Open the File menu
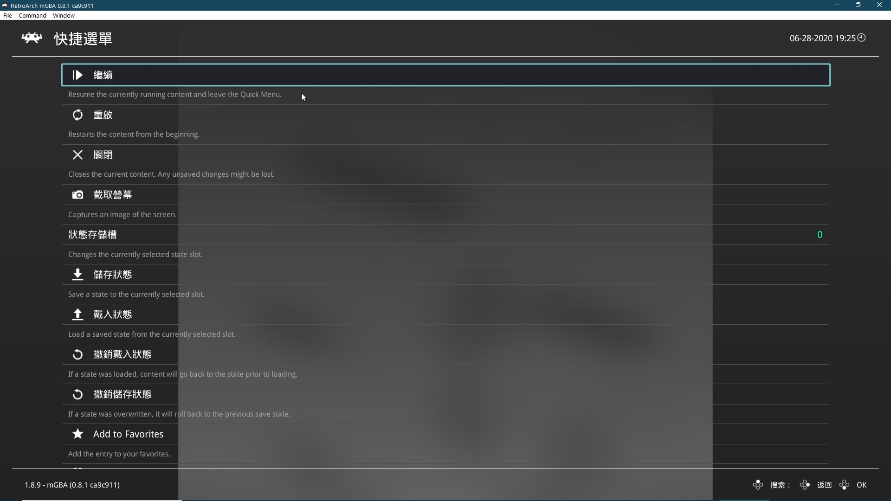This screenshot has width=891, height=501. (x=7, y=15)
